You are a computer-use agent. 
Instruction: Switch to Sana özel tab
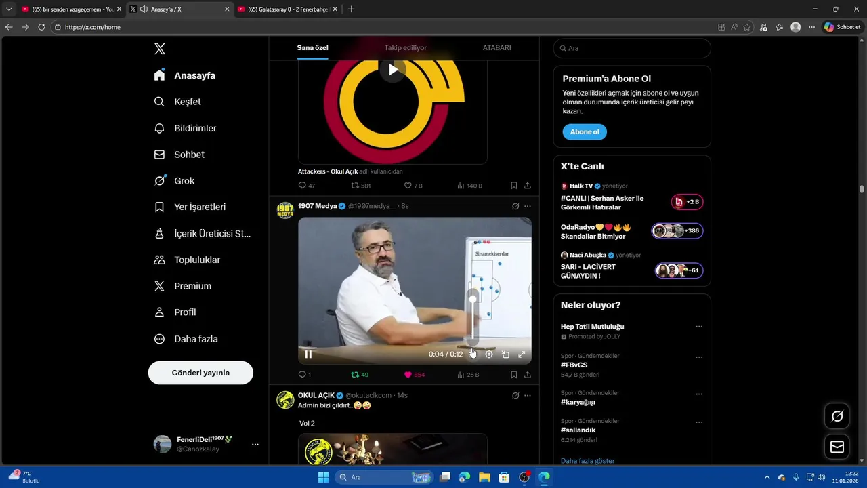coord(312,48)
